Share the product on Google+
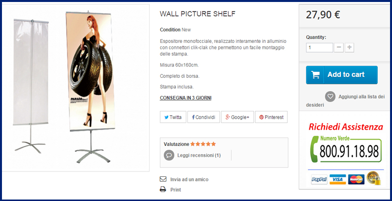The height and width of the screenshot is (201, 392). (x=237, y=117)
